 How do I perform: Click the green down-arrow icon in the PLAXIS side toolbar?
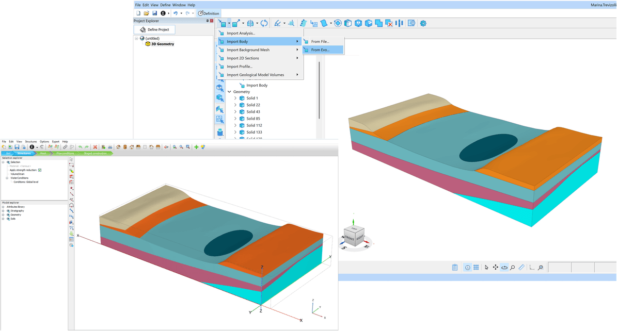point(71,234)
